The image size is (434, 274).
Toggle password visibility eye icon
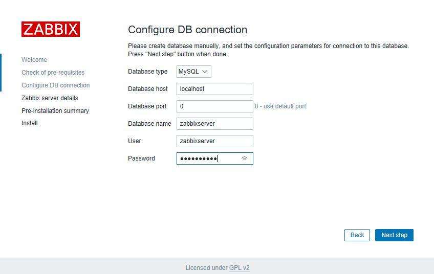(245, 158)
